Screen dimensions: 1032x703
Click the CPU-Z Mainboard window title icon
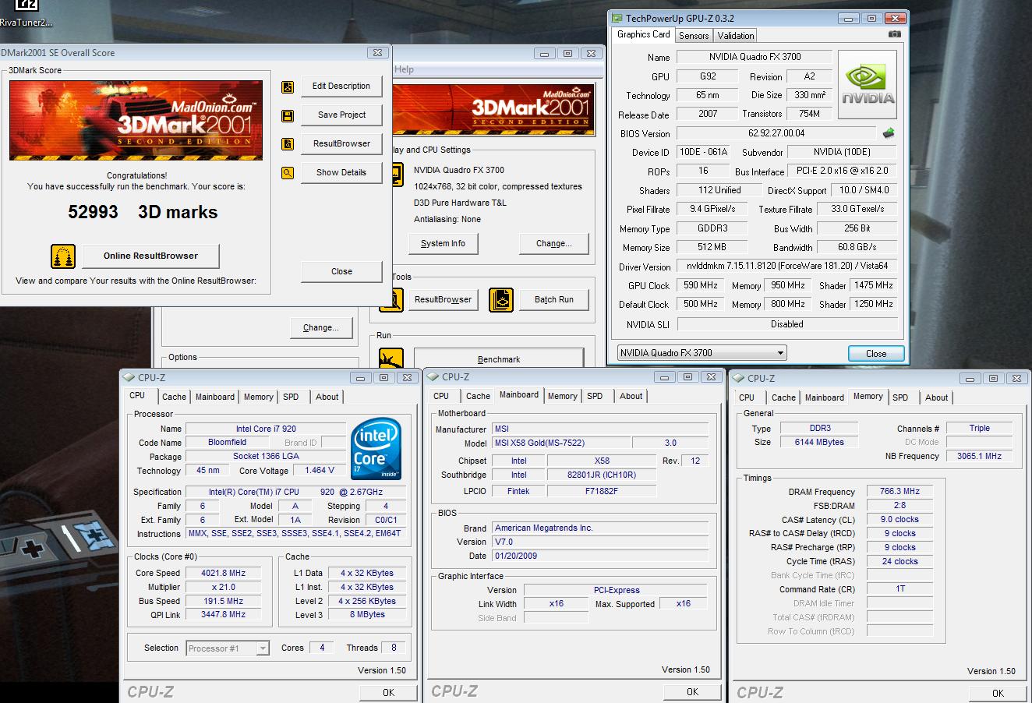433,377
